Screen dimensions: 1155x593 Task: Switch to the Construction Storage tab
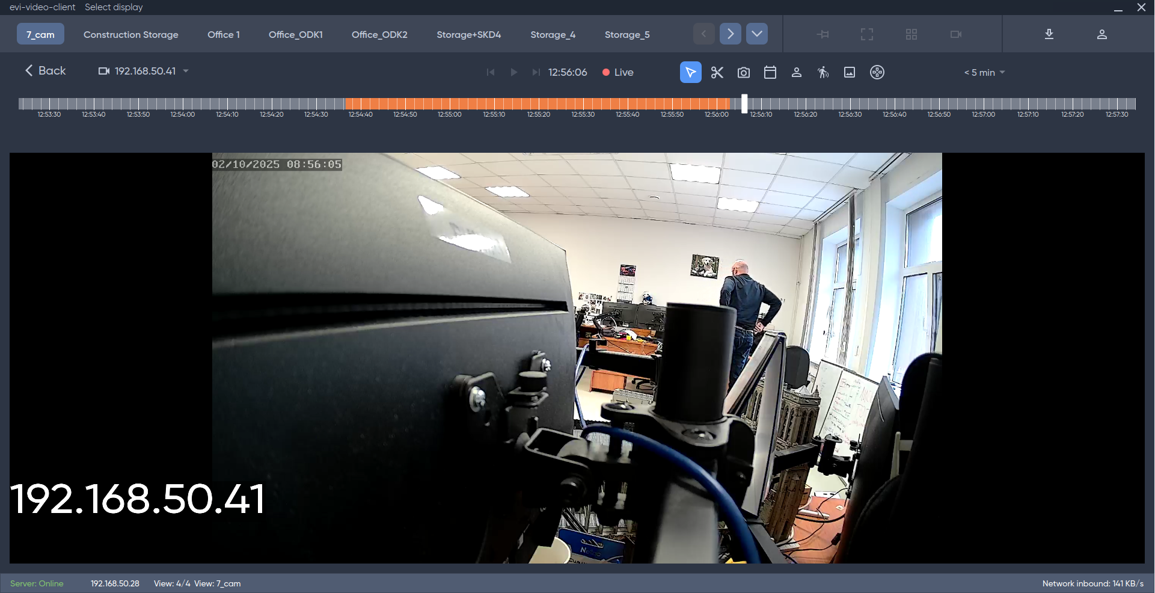pyautogui.click(x=130, y=34)
